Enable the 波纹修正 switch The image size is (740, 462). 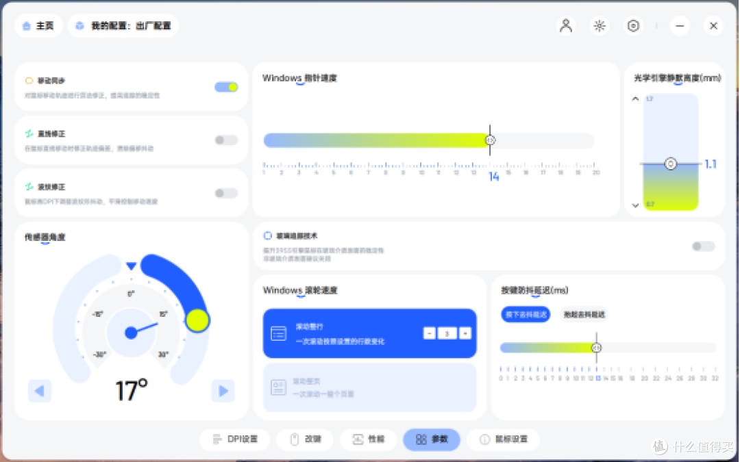(226, 193)
